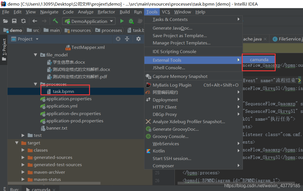Click the Project panel horizontal scrollbar
The image size is (303, 191).
[54, 183]
